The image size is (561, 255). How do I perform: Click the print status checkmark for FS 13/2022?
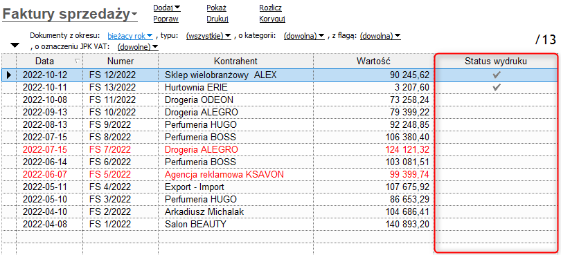[x=495, y=87]
